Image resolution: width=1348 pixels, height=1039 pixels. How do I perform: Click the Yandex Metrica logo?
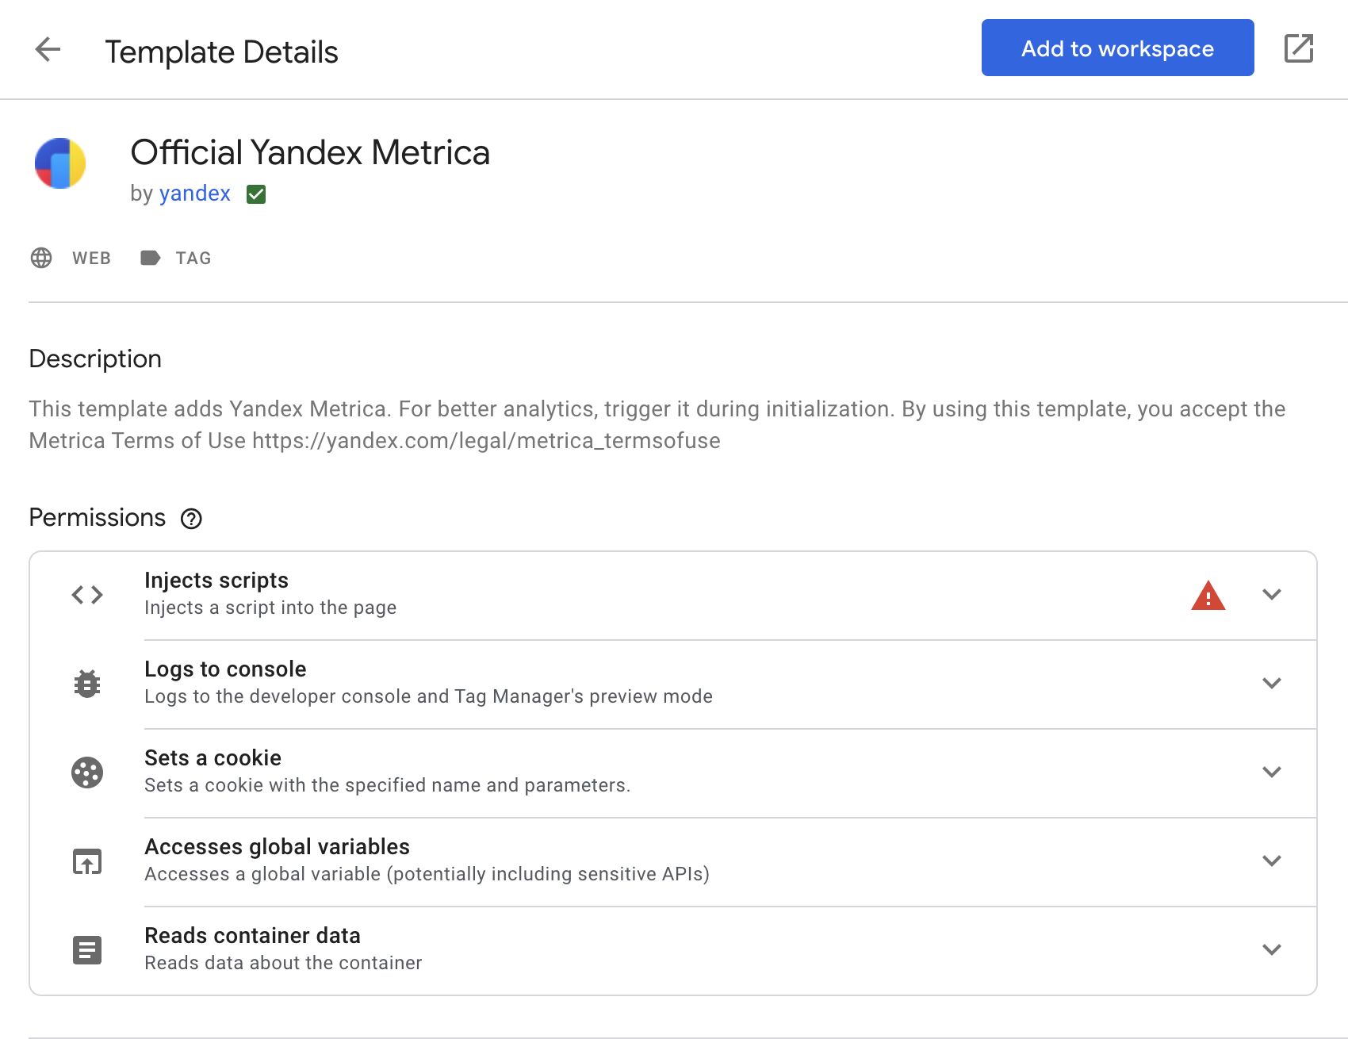pyautogui.click(x=60, y=163)
